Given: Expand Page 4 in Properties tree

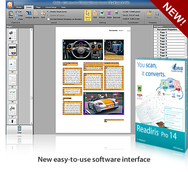Looking at the screenshot, I should click(x=158, y=41).
